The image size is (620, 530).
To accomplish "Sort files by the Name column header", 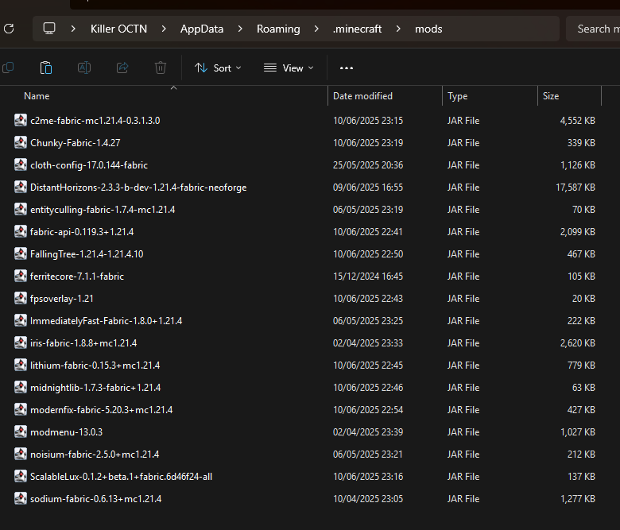I will click(37, 96).
